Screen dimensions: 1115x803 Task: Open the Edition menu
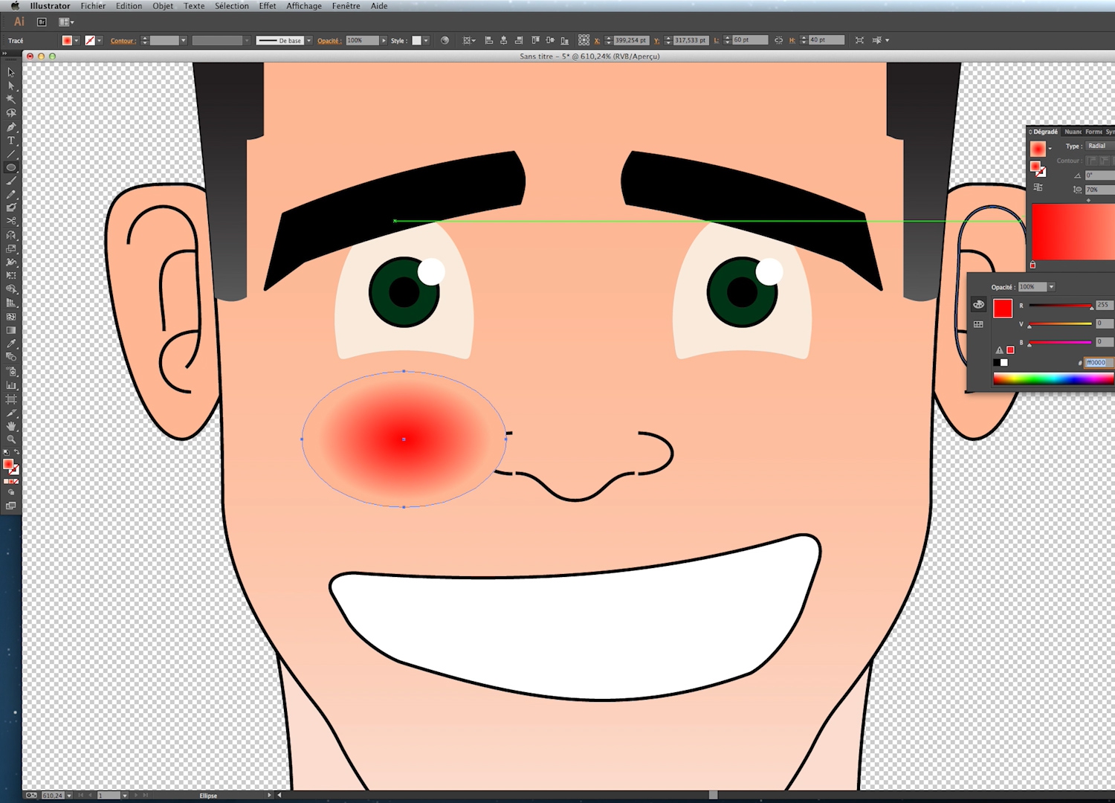(x=129, y=6)
